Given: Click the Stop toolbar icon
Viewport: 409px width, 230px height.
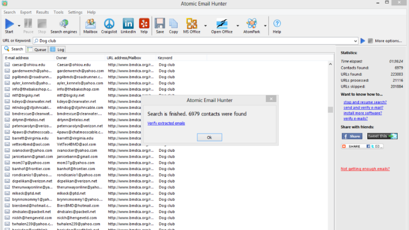Looking at the screenshot, I should point(42,24).
